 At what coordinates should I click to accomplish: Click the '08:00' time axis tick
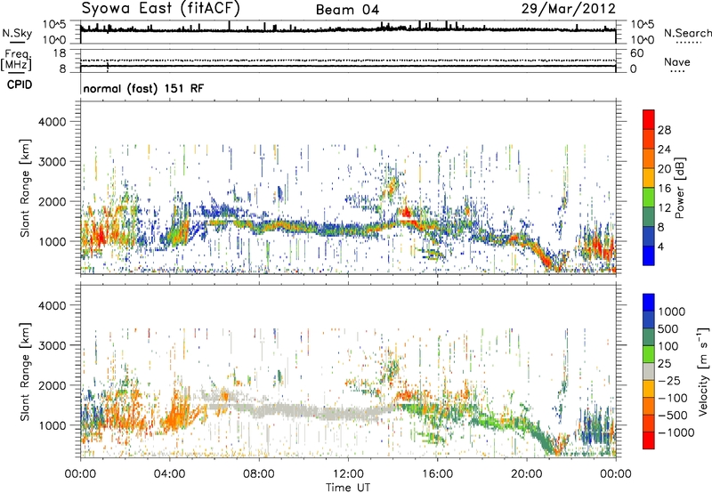click(x=259, y=474)
